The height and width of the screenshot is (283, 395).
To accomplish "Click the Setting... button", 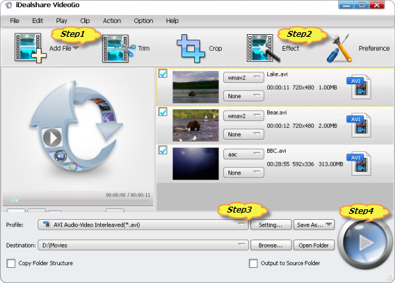I will click(x=271, y=224).
